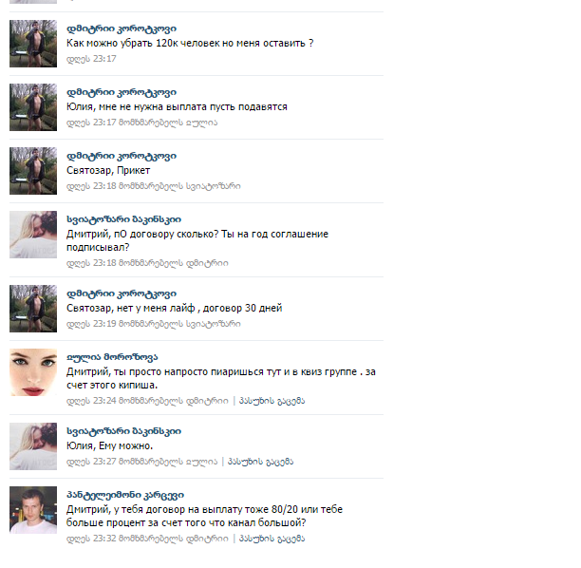Open avatar beside 'договор 30 дней' comment

[x=33, y=309]
